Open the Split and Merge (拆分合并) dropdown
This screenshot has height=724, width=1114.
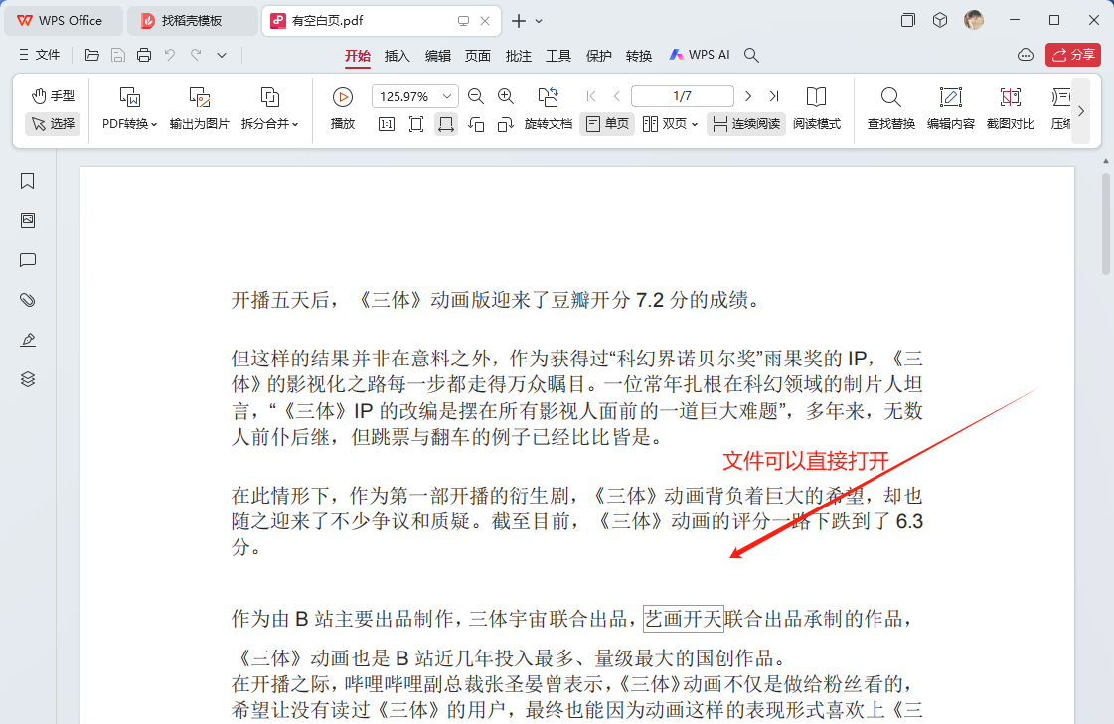[x=270, y=124]
